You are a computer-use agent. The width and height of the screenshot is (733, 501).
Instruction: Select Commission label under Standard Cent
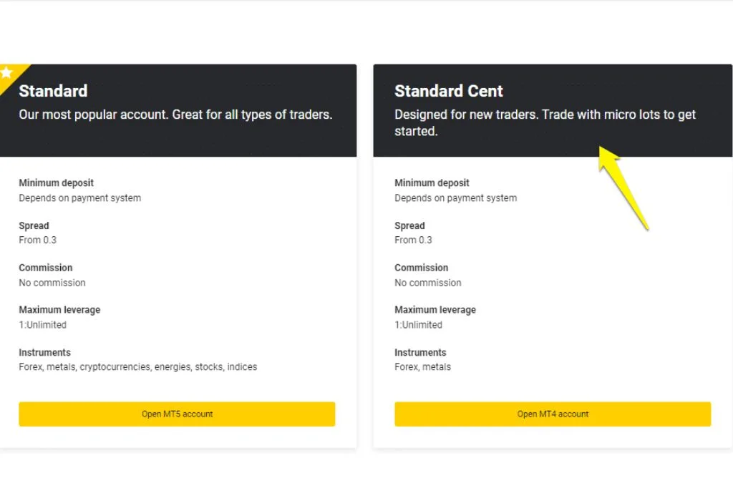coord(422,267)
